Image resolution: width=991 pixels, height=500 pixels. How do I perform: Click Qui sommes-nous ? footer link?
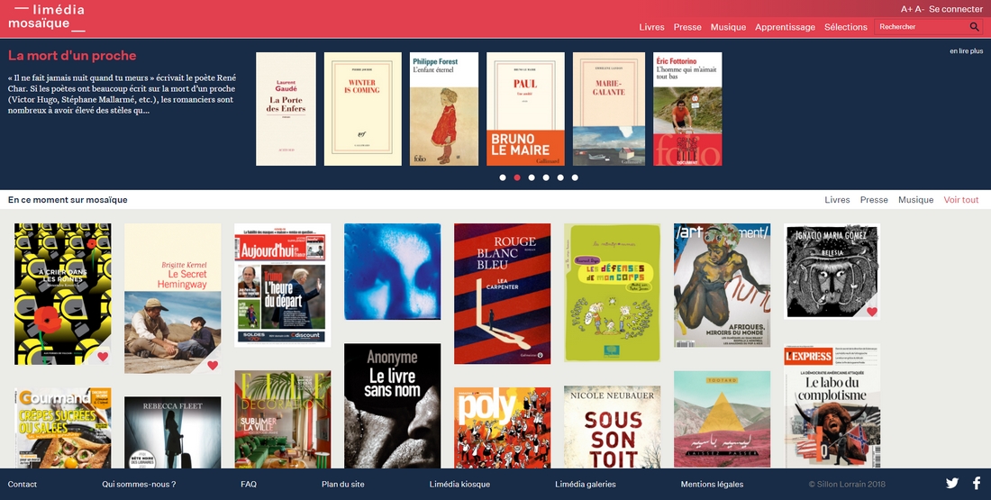(139, 484)
